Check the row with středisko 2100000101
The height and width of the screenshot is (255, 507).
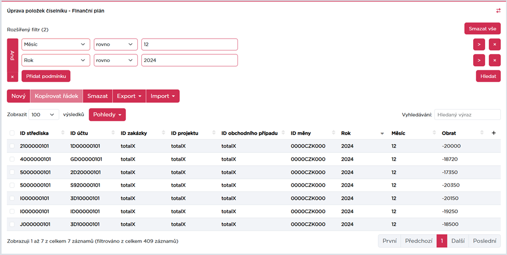tap(12, 146)
